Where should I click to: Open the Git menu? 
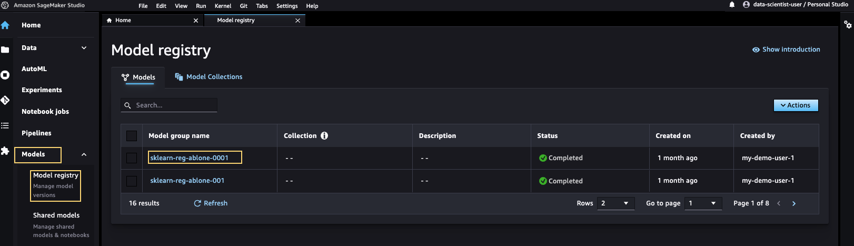click(243, 6)
